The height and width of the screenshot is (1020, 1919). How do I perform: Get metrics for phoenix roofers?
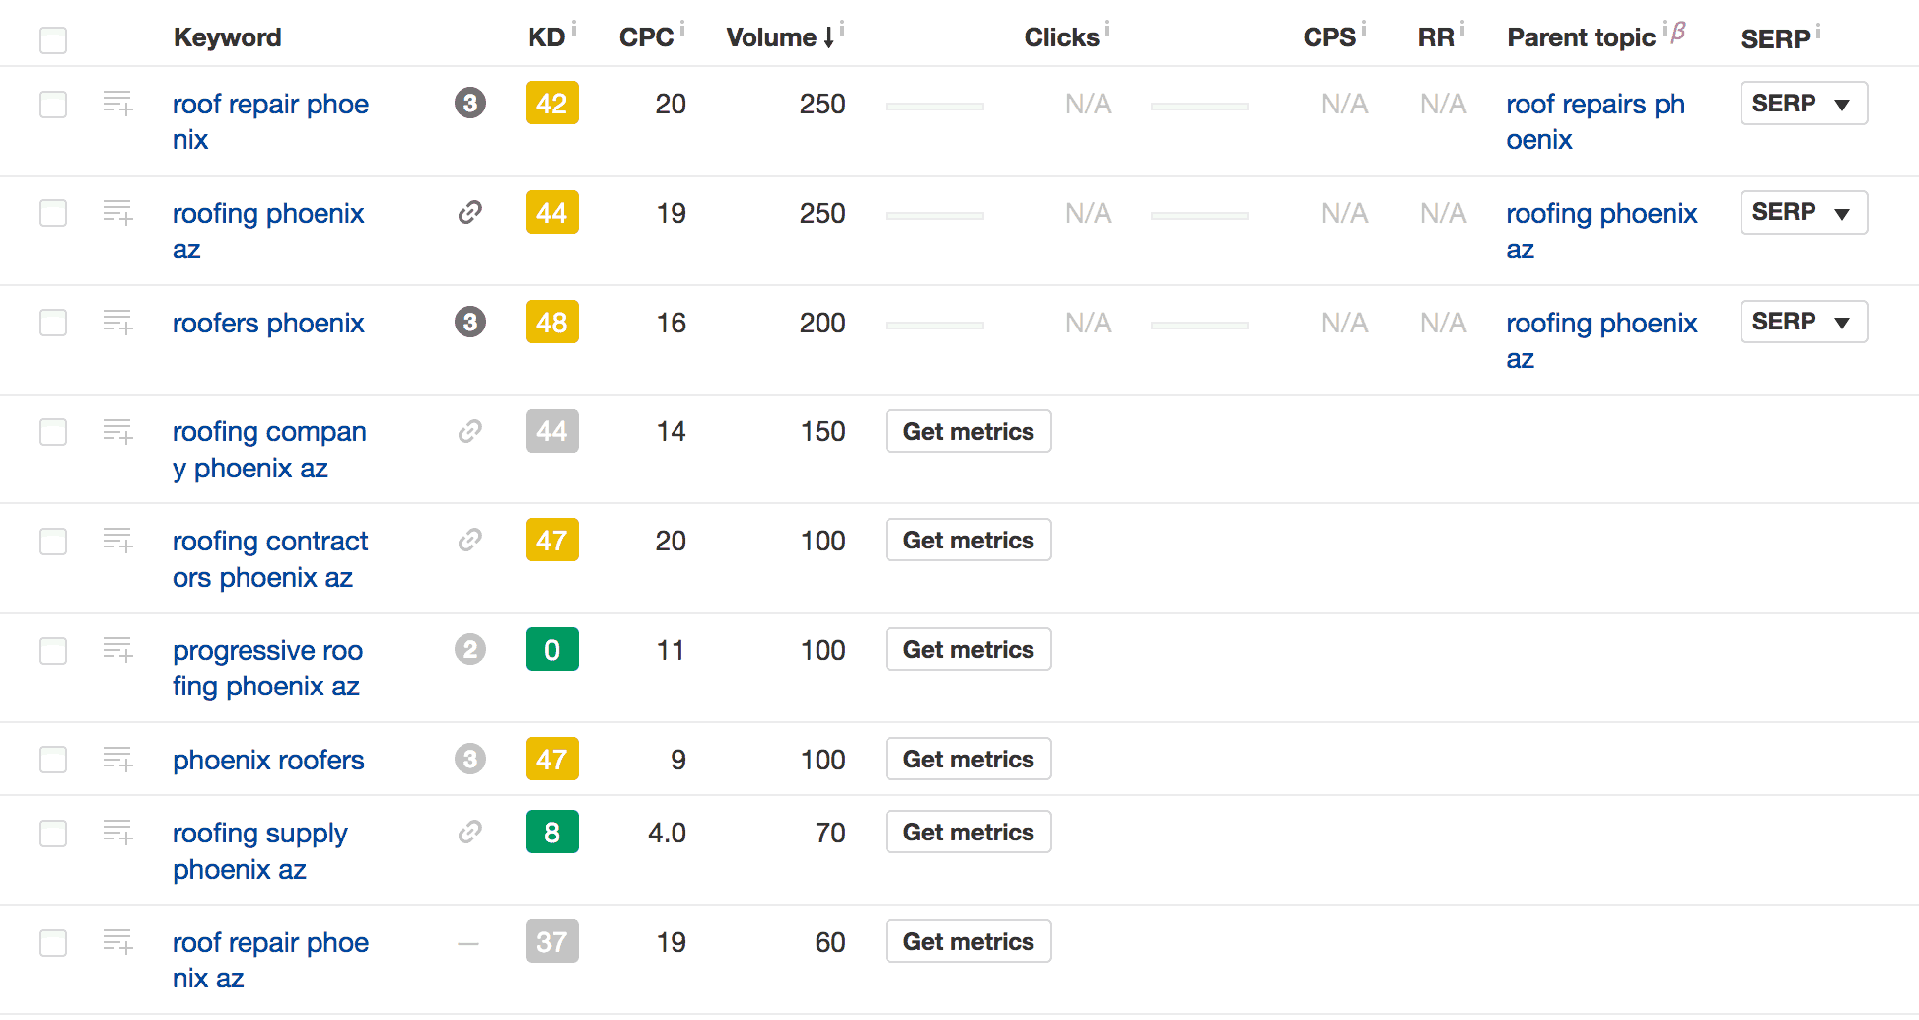(968, 759)
